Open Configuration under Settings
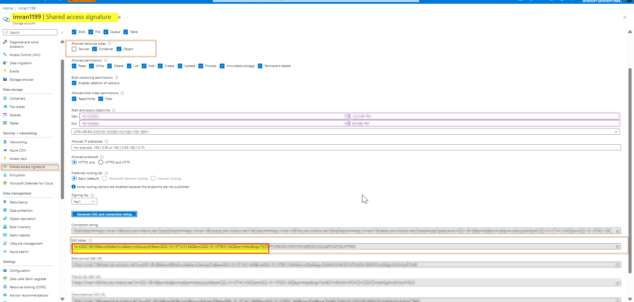634x302 pixels. tap(20, 271)
